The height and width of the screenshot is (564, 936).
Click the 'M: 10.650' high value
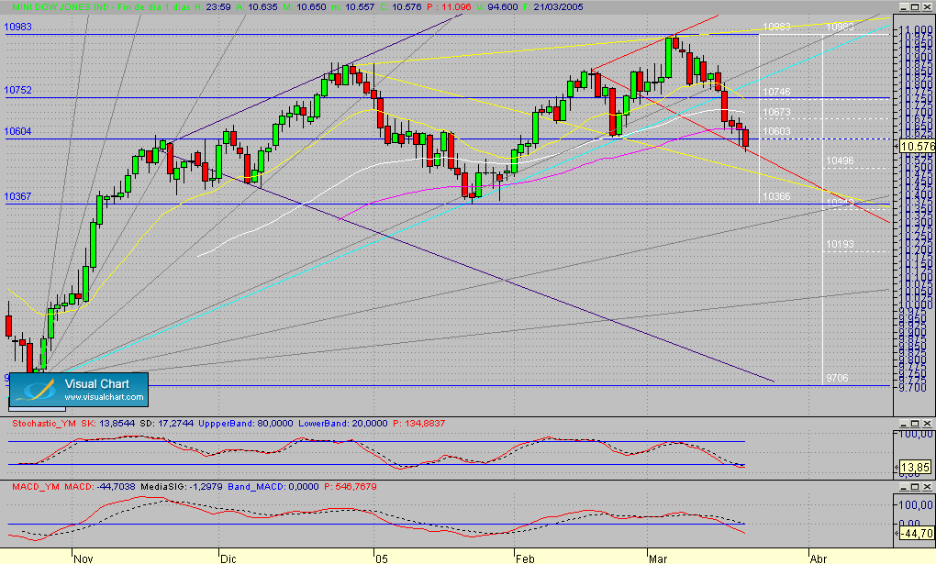(305, 7)
